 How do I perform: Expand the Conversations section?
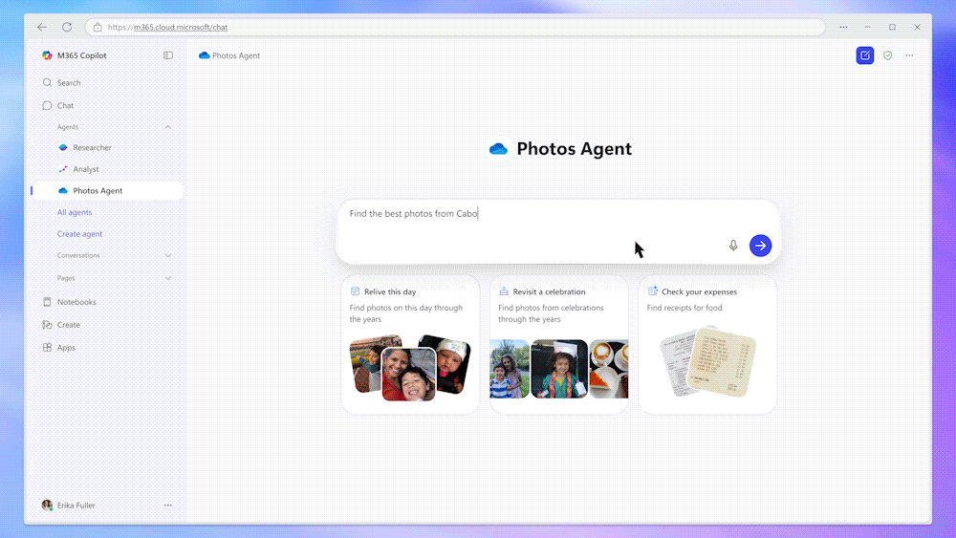(x=168, y=255)
